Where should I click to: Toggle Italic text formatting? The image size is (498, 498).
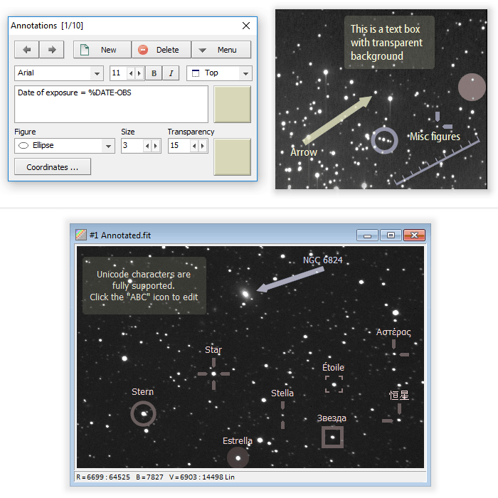point(171,73)
